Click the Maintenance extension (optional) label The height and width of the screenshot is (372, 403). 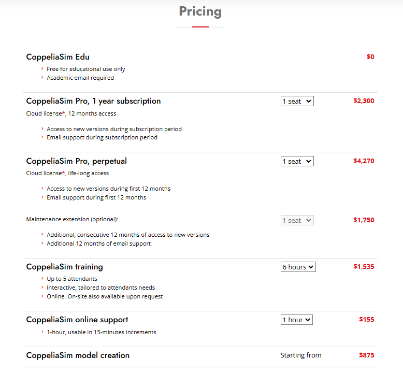pyautogui.click(x=76, y=219)
